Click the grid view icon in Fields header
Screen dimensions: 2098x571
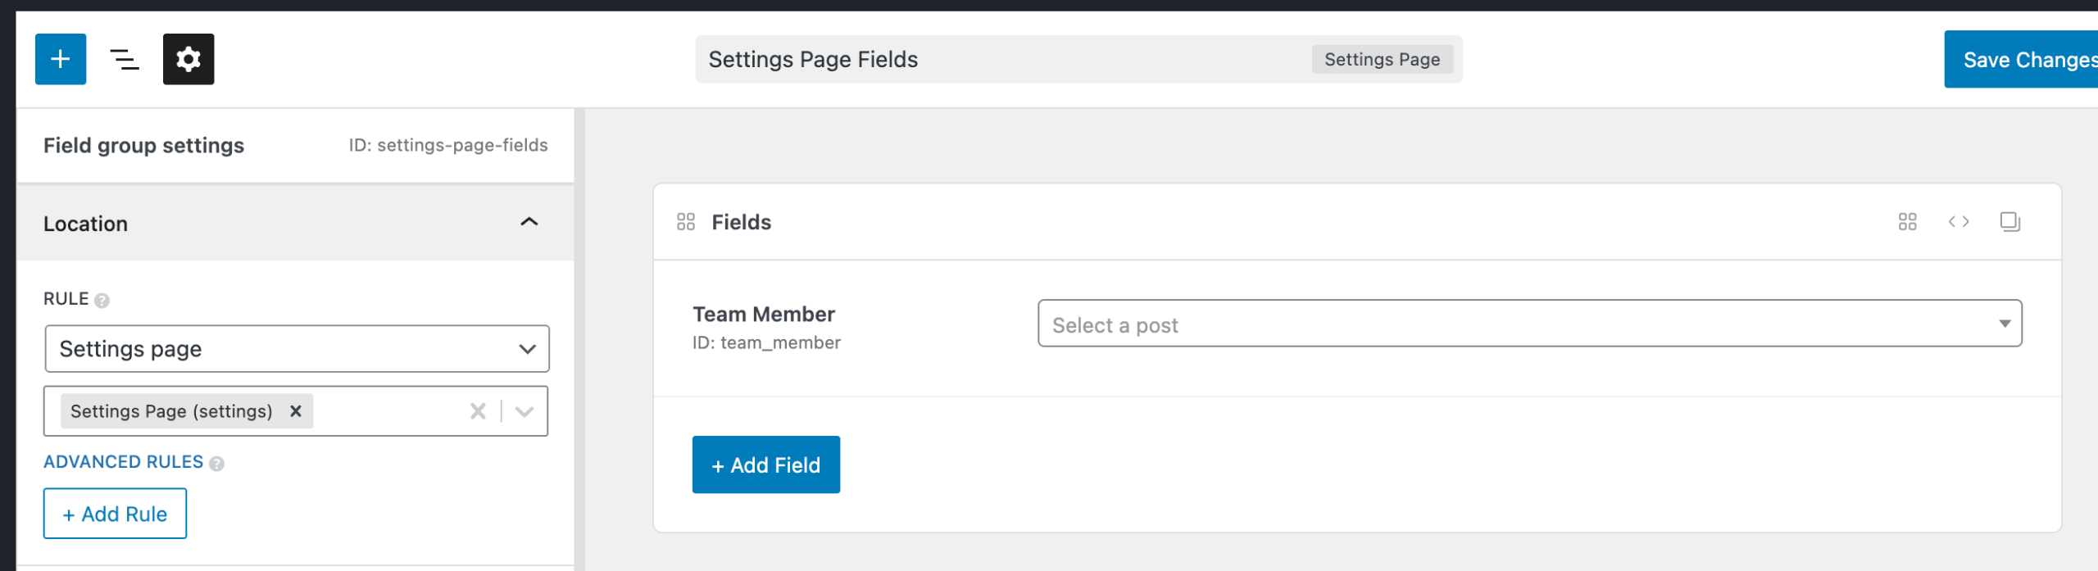[x=1907, y=222]
